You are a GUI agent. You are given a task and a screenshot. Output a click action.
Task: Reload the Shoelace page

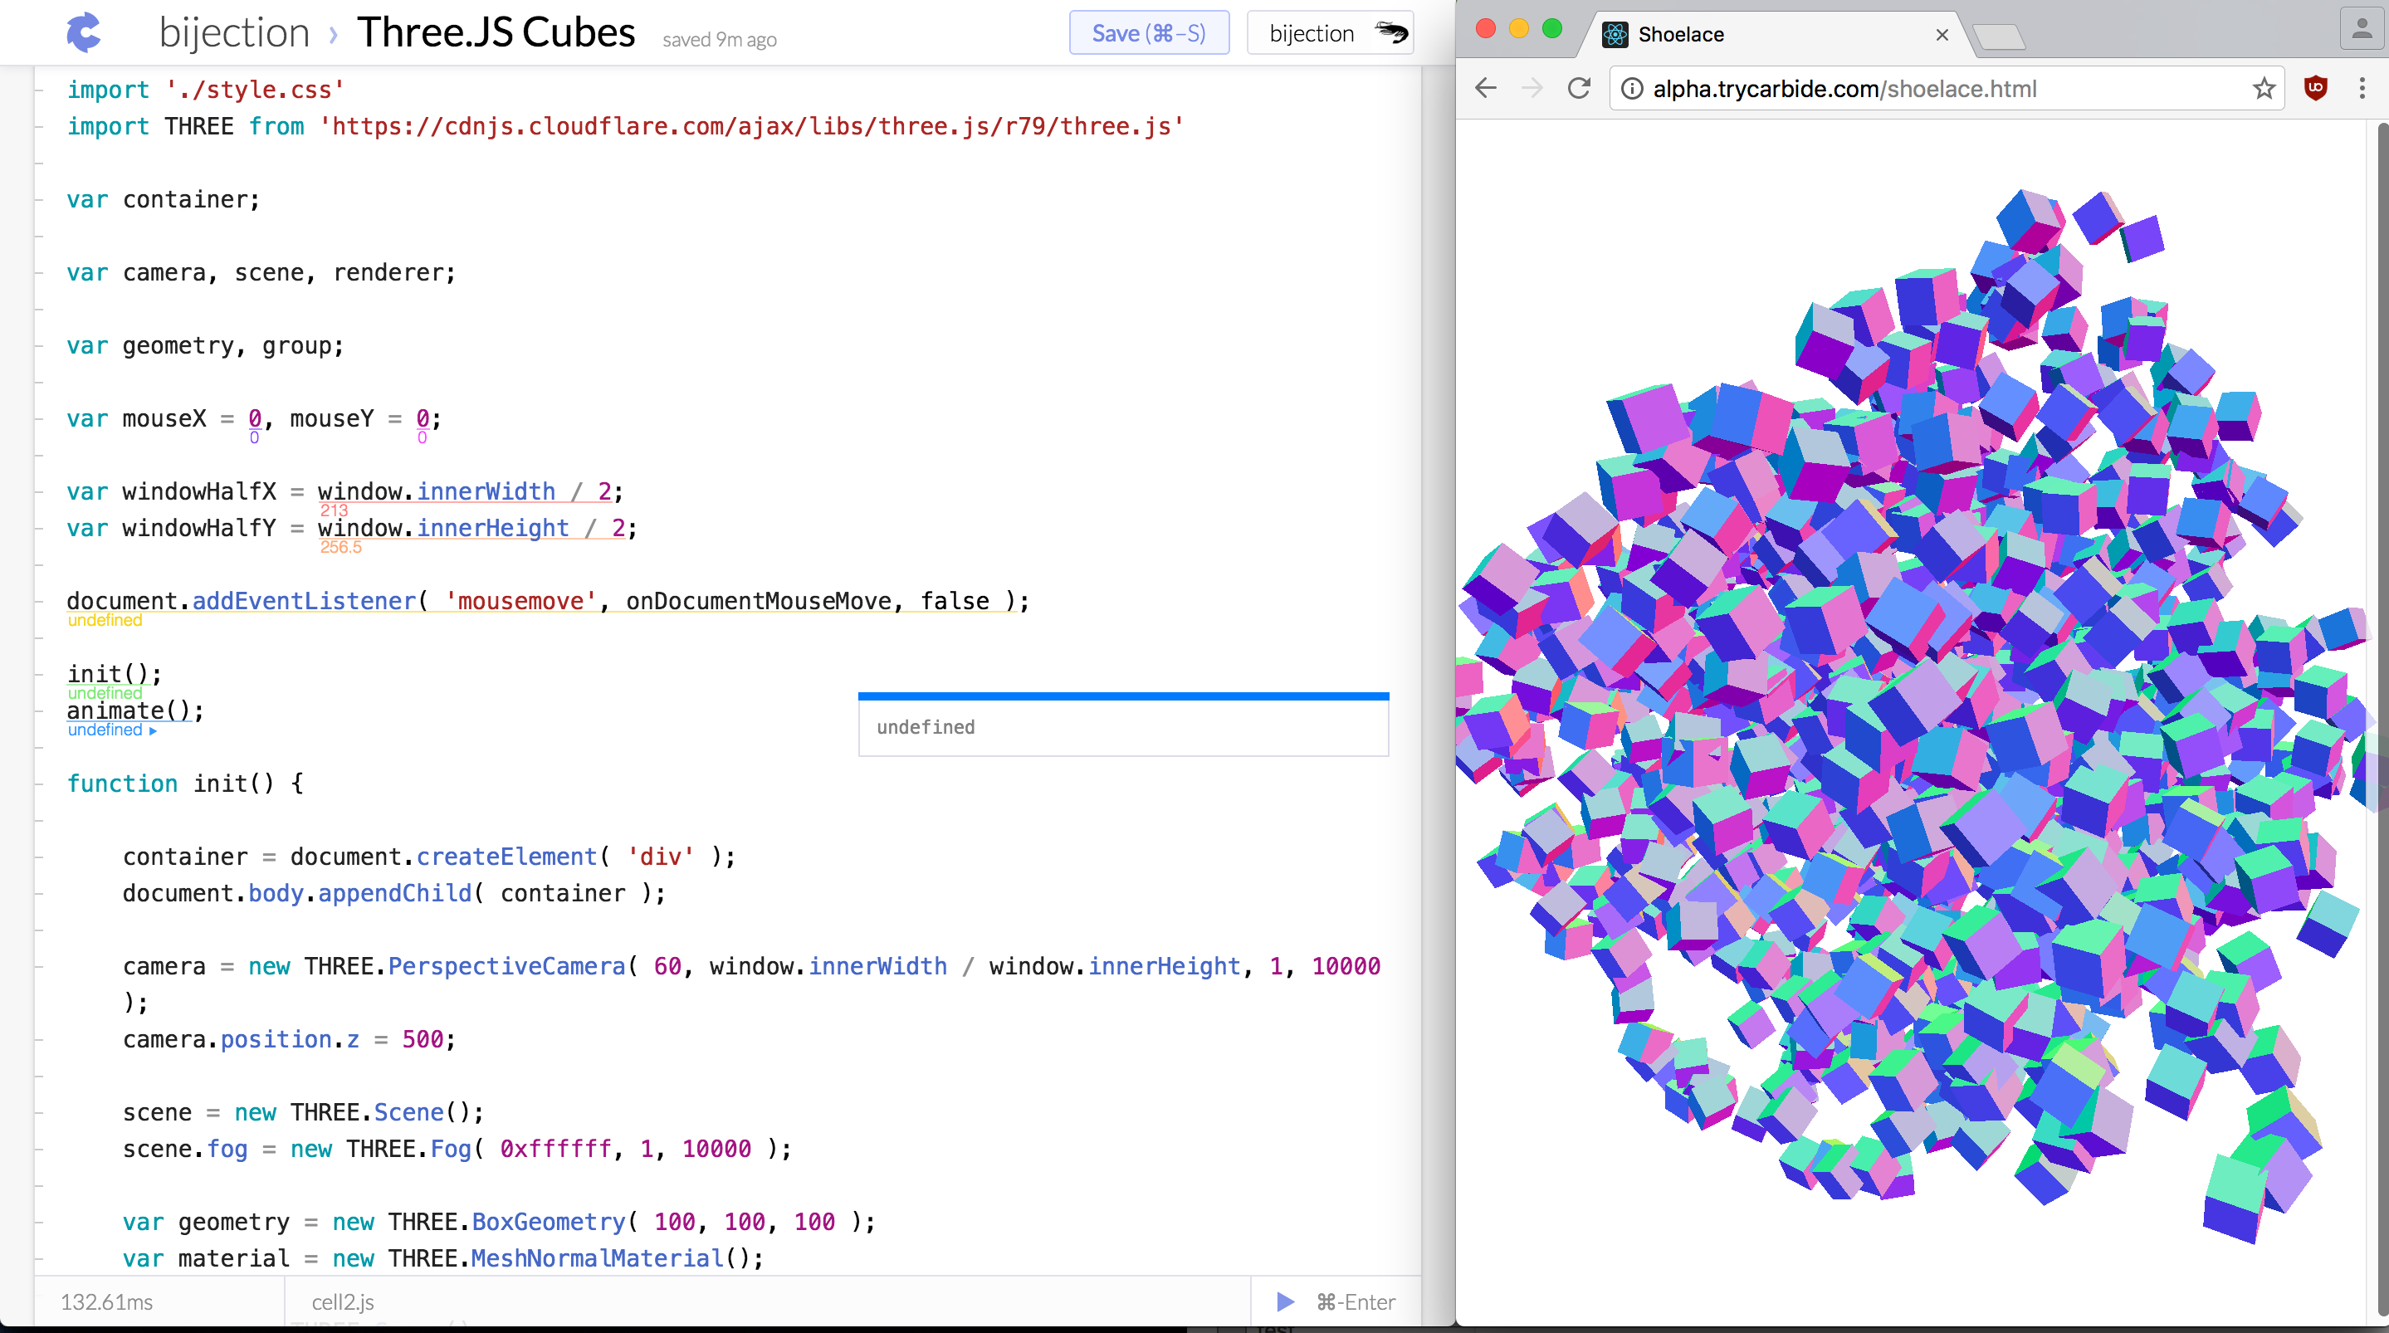1580,89
